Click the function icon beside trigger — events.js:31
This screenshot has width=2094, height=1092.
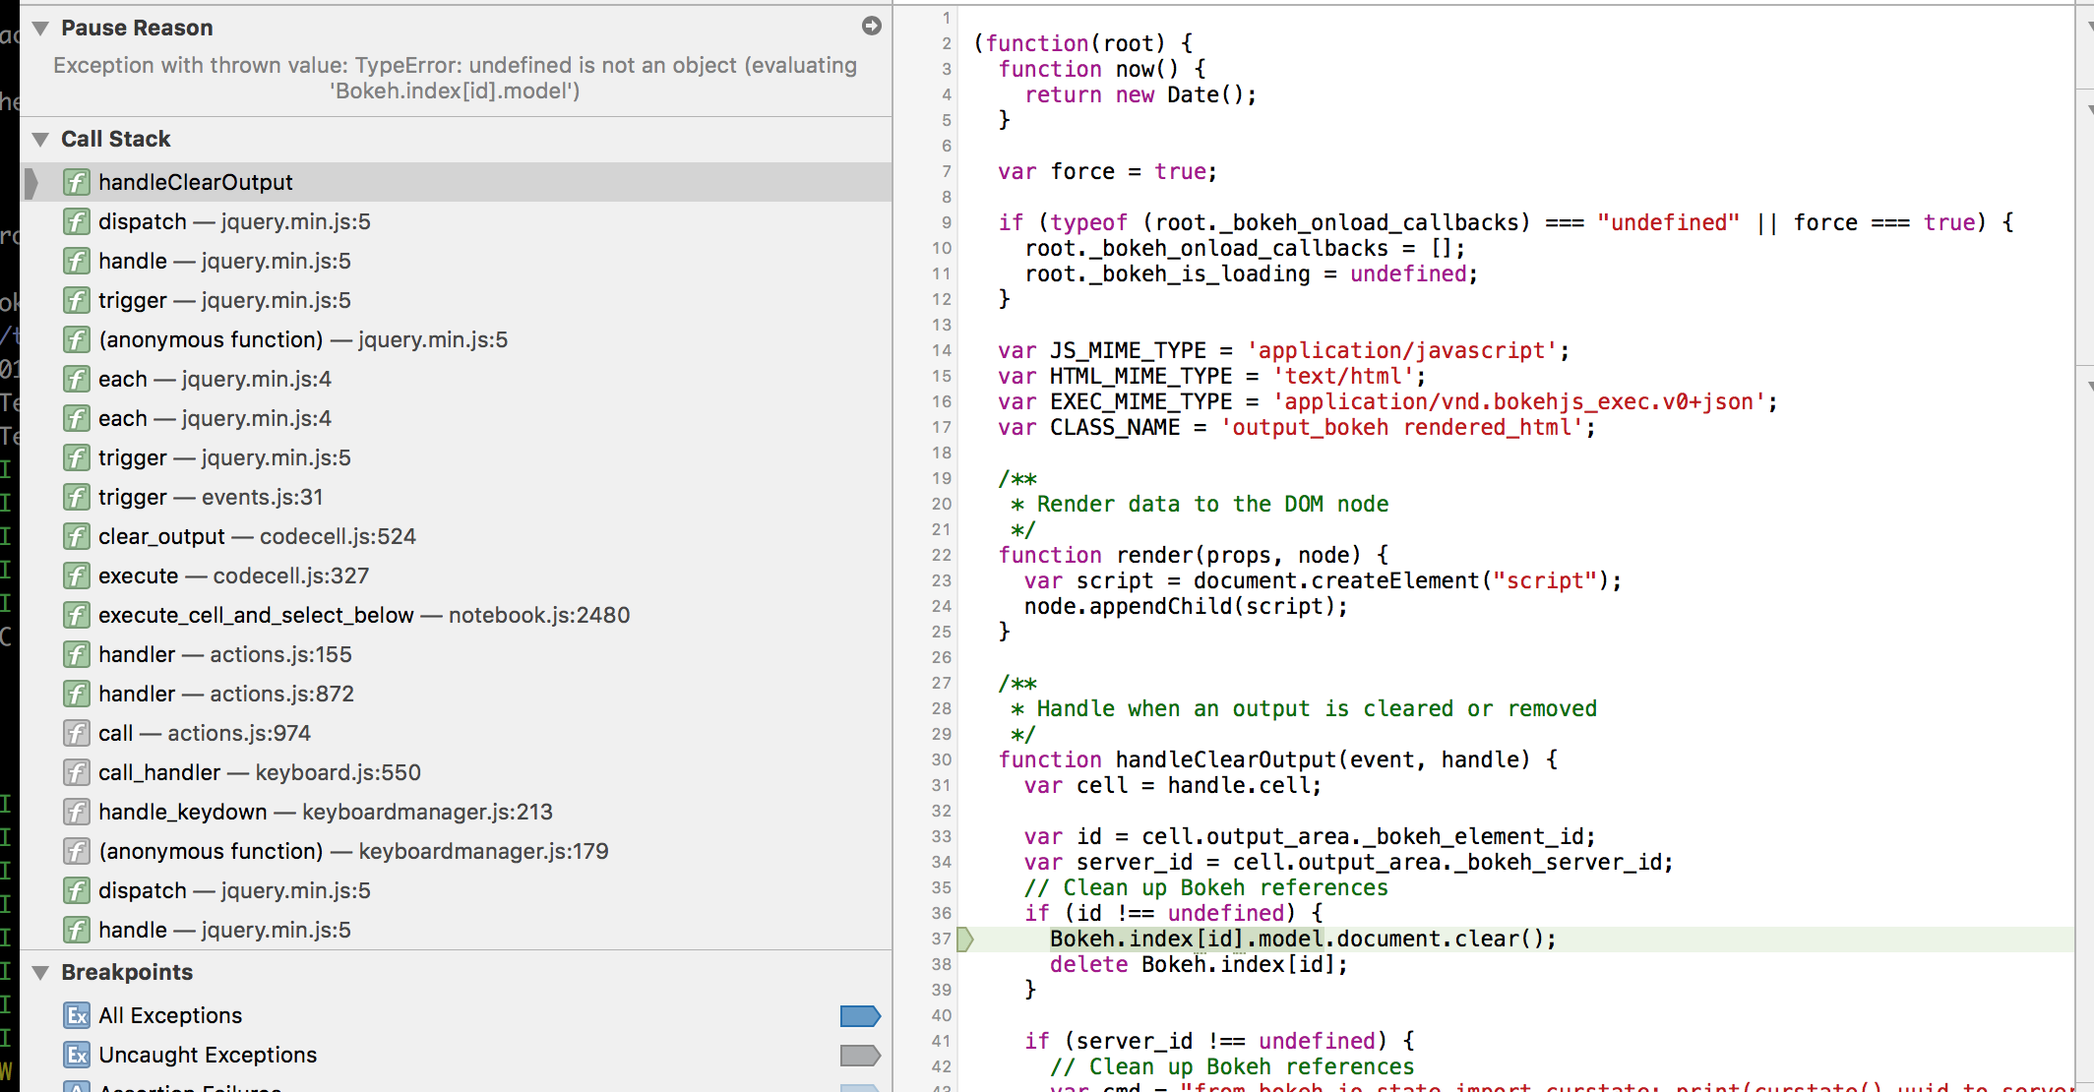point(76,497)
